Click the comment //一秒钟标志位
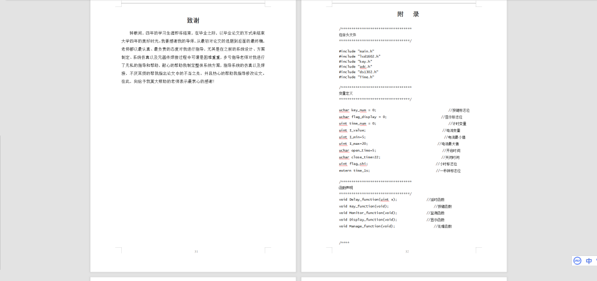Screen dimensions: 597x281 tap(448, 171)
